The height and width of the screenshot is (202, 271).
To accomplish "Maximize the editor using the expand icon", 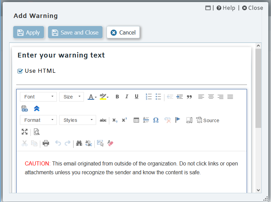I will 24,132.
